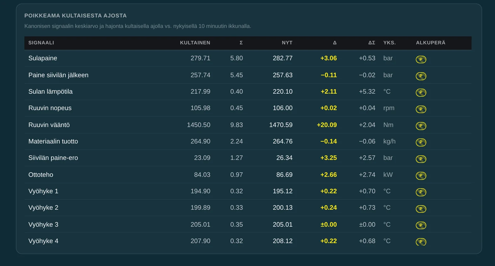Click the Ruuvin nopeus row label

[50, 108]
